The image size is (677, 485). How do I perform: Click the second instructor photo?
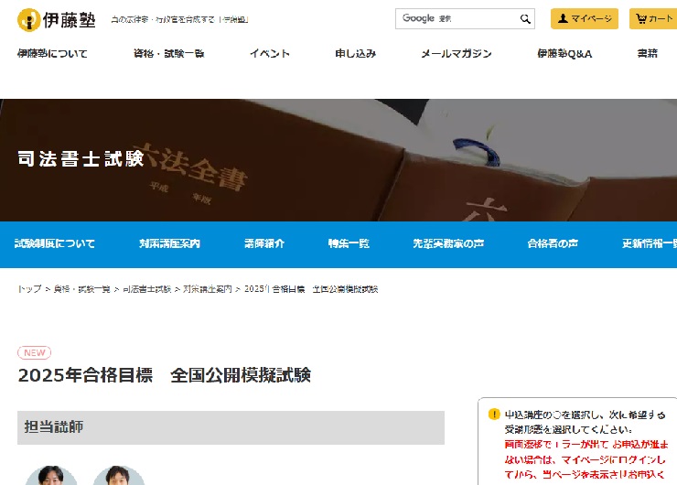tap(118, 475)
